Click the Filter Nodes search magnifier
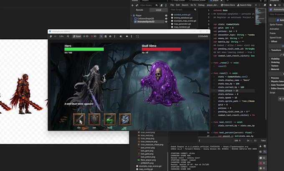This screenshot has width=284, height=171. click(157, 5)
